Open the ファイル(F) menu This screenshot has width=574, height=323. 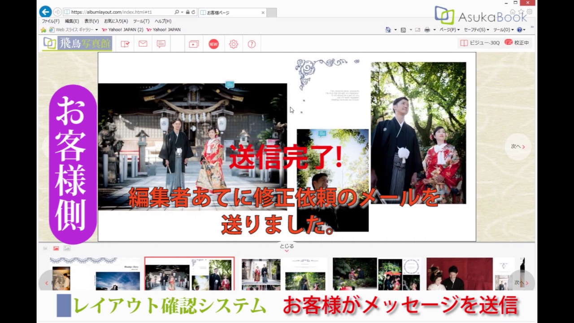coord(50,21)
